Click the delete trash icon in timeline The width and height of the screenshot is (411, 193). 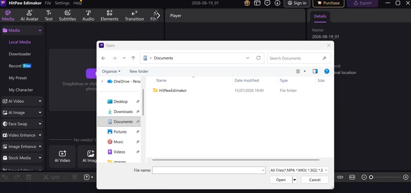29,177
